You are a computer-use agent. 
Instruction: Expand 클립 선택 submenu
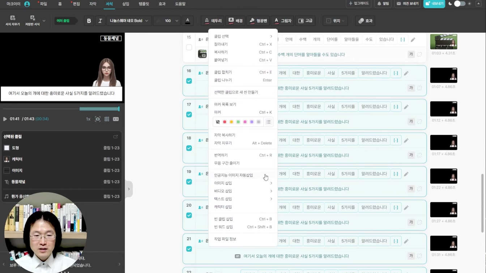pos(243,36)
